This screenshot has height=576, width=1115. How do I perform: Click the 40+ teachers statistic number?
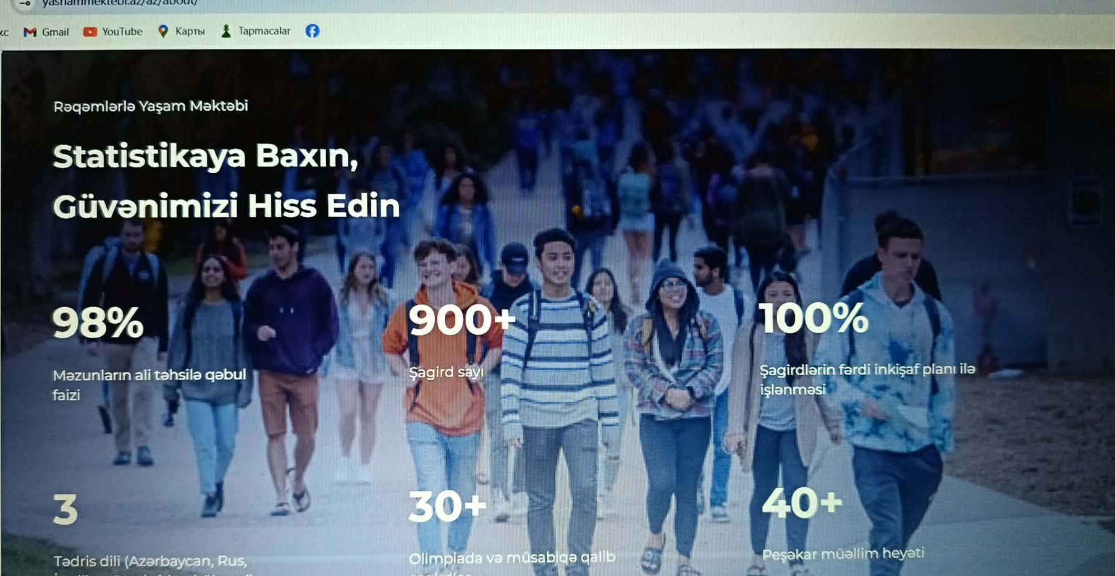tap(801, 503)
